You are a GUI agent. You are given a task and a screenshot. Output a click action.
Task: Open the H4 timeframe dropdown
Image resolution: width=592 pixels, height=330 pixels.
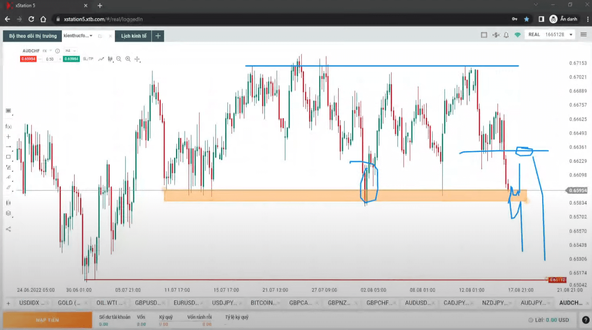tap(70, 51)
